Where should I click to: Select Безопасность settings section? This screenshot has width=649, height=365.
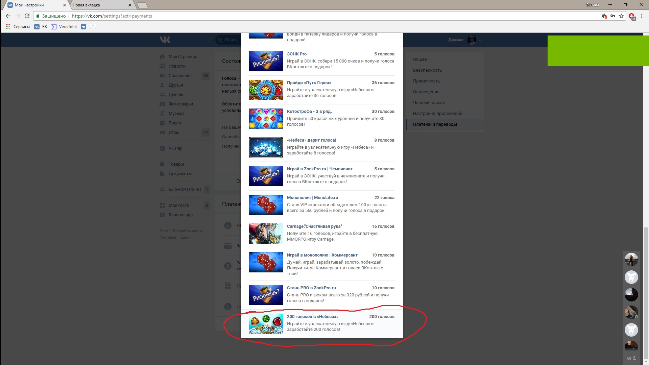pos(427,70)
